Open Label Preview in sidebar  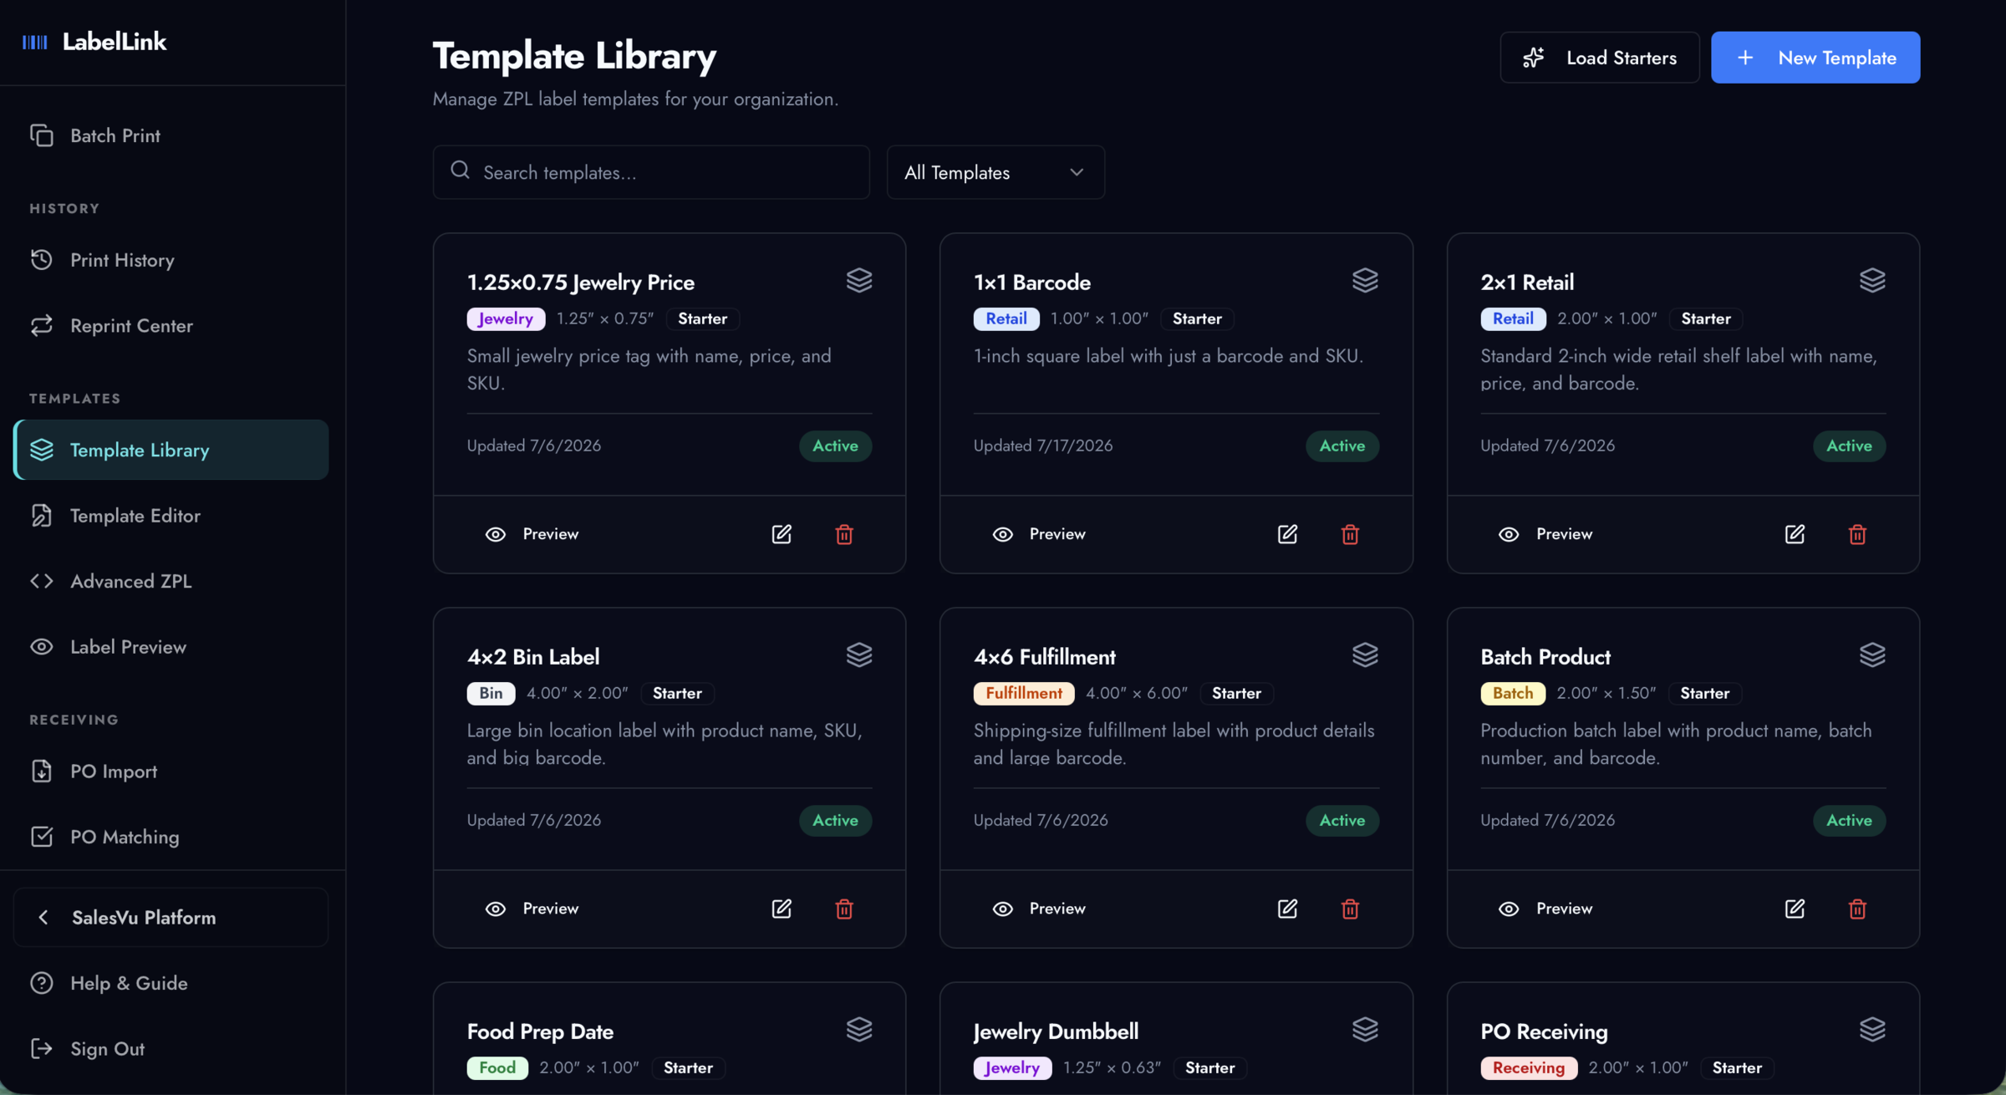click(171, 647)
